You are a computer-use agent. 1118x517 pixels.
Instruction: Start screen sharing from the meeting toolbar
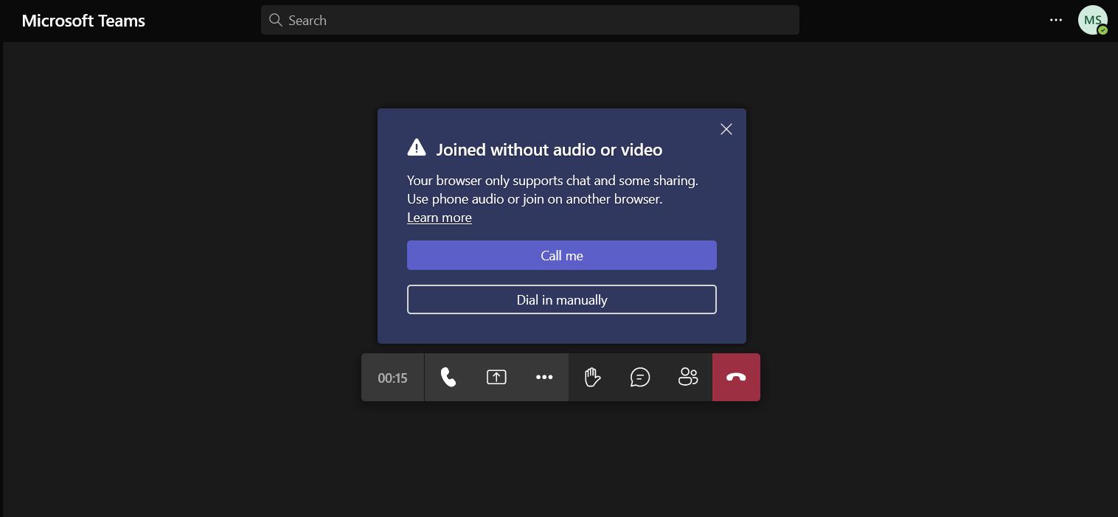[x=496, y=377]
